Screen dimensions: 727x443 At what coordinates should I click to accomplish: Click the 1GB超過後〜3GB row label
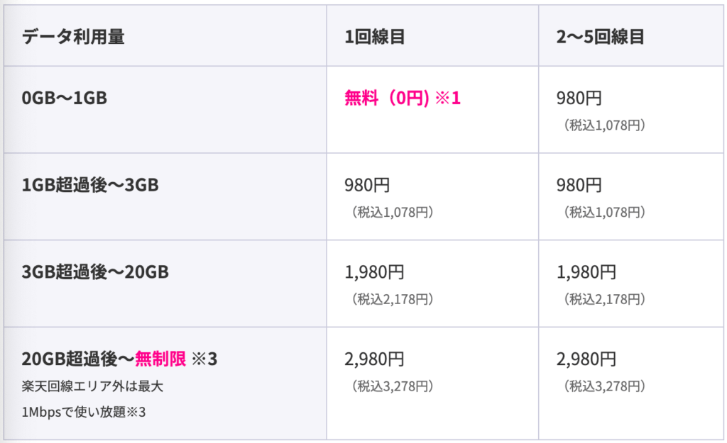[90, 185]
